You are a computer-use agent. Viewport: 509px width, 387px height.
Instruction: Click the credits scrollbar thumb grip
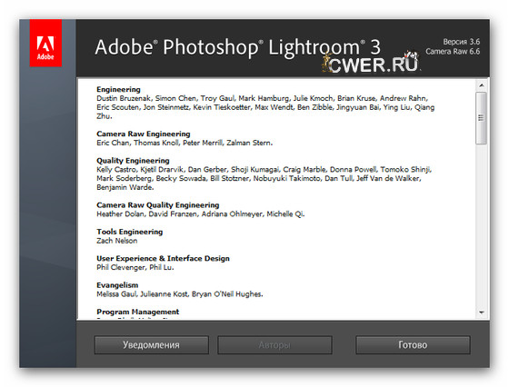click(481, 118)
